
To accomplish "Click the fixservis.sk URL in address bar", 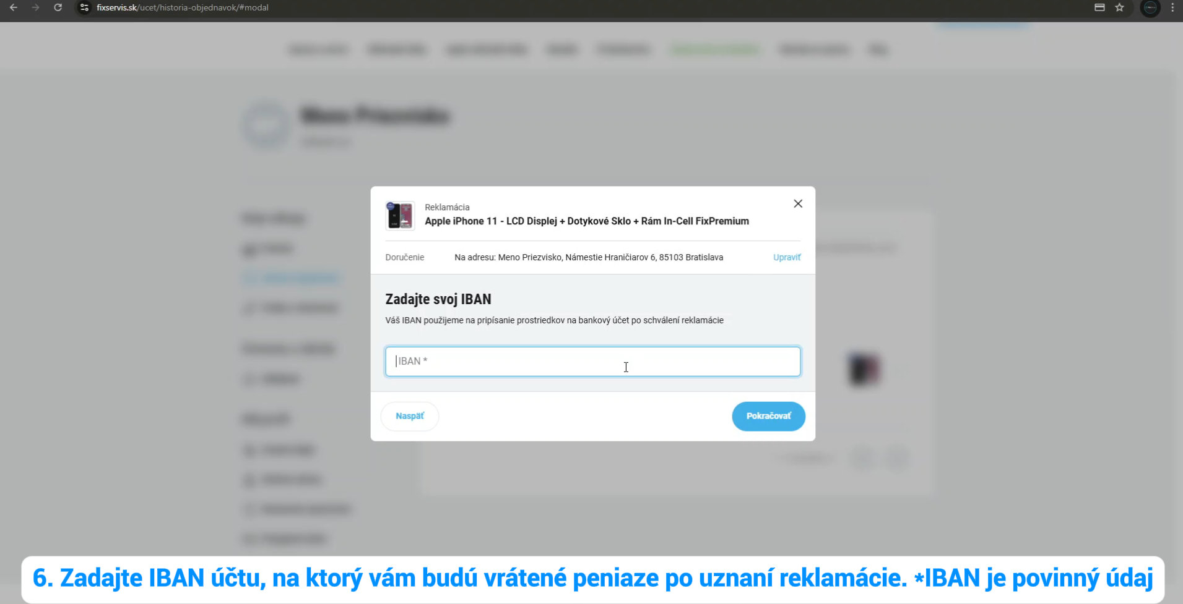I will click(183, 7).
